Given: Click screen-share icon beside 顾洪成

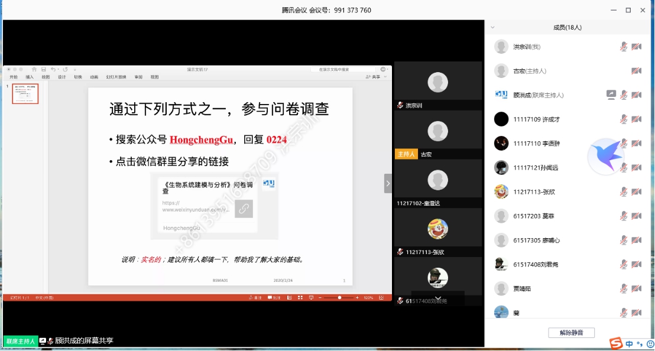Looking at the screenshot, I should (x=611, y=95).
